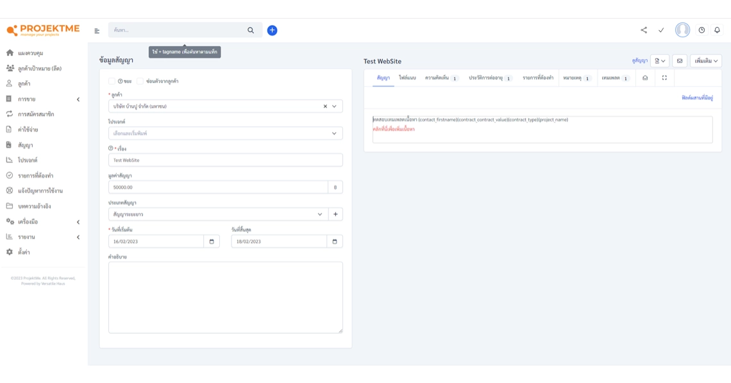This screenshot has height=383, width=731.
Task: Open the โปรเจกต์ project dropdown
Action: [225, 133]
